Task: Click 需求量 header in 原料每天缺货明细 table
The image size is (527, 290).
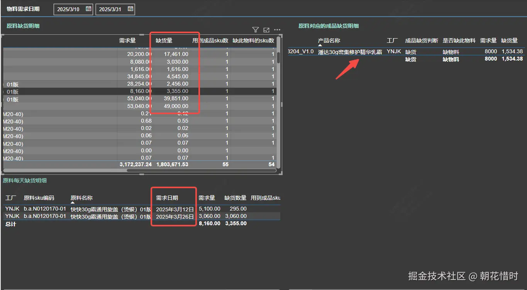Action: tap(207, 198)
